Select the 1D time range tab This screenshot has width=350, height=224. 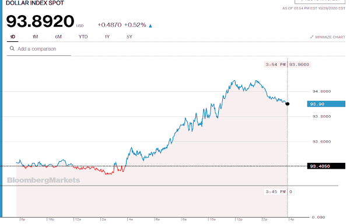click(12, 37)
